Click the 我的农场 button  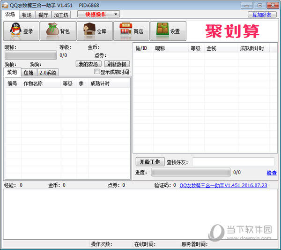[89, 64]
